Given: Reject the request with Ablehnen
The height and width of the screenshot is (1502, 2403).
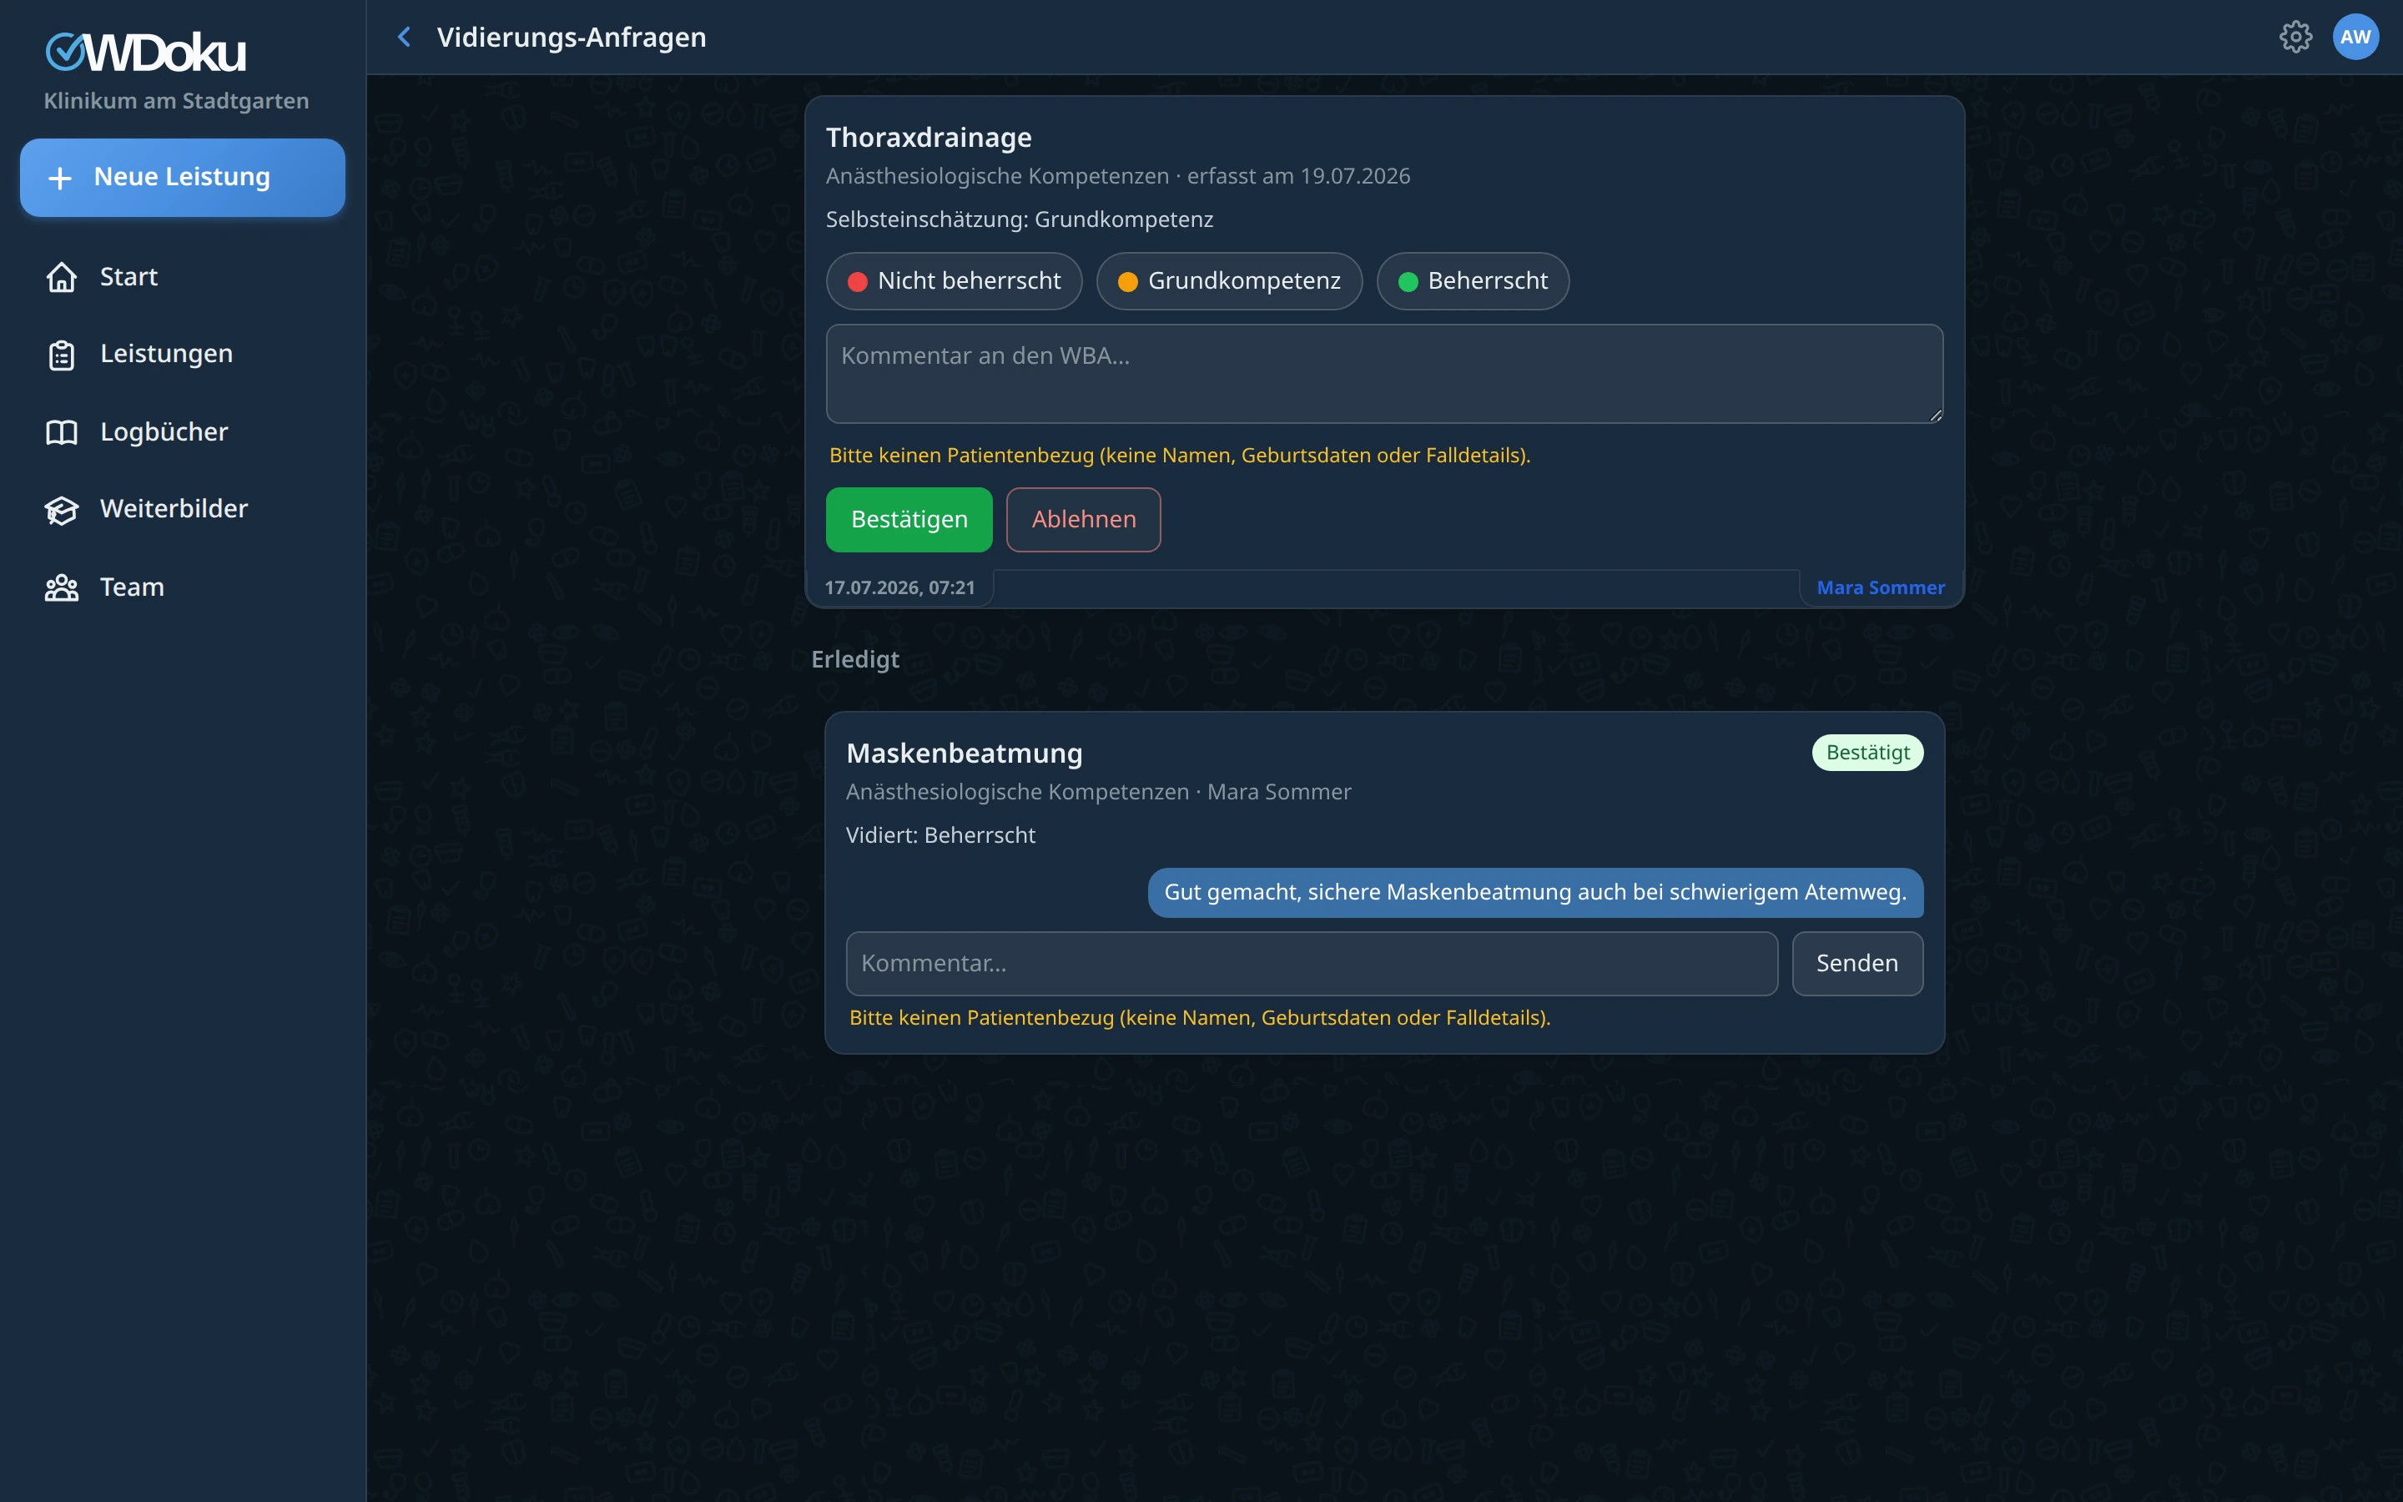Looking at the screenshot, I should pos(1082,520).
